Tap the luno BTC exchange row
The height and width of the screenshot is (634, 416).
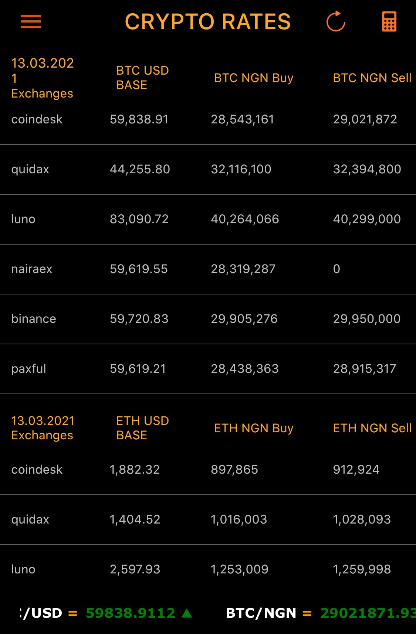coord(208,219)
